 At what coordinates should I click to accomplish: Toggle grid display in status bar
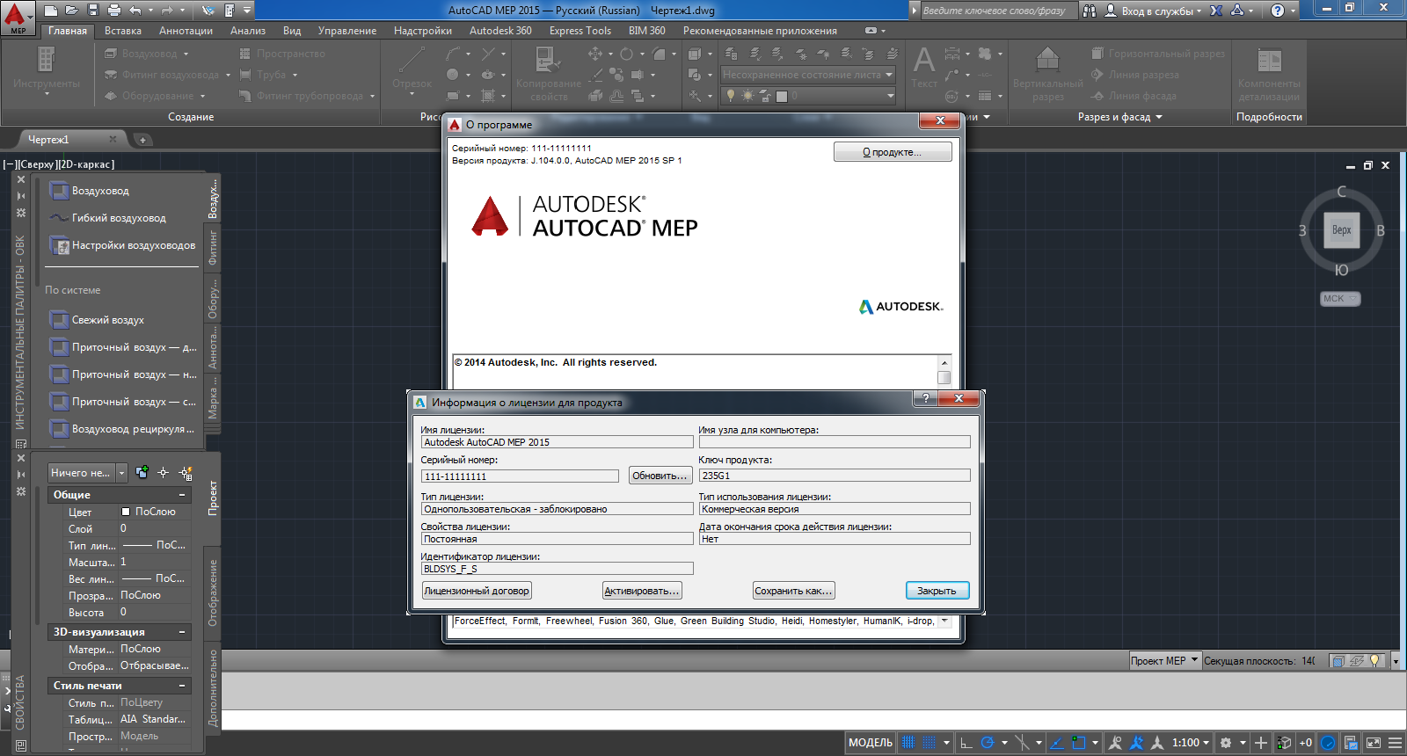click(x=908, y=743)
